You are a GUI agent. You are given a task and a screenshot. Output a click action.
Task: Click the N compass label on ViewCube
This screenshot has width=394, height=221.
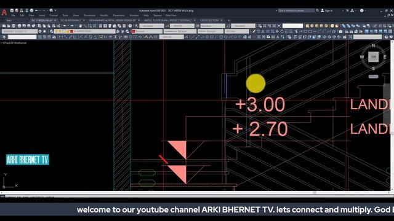tap(373, 45)
